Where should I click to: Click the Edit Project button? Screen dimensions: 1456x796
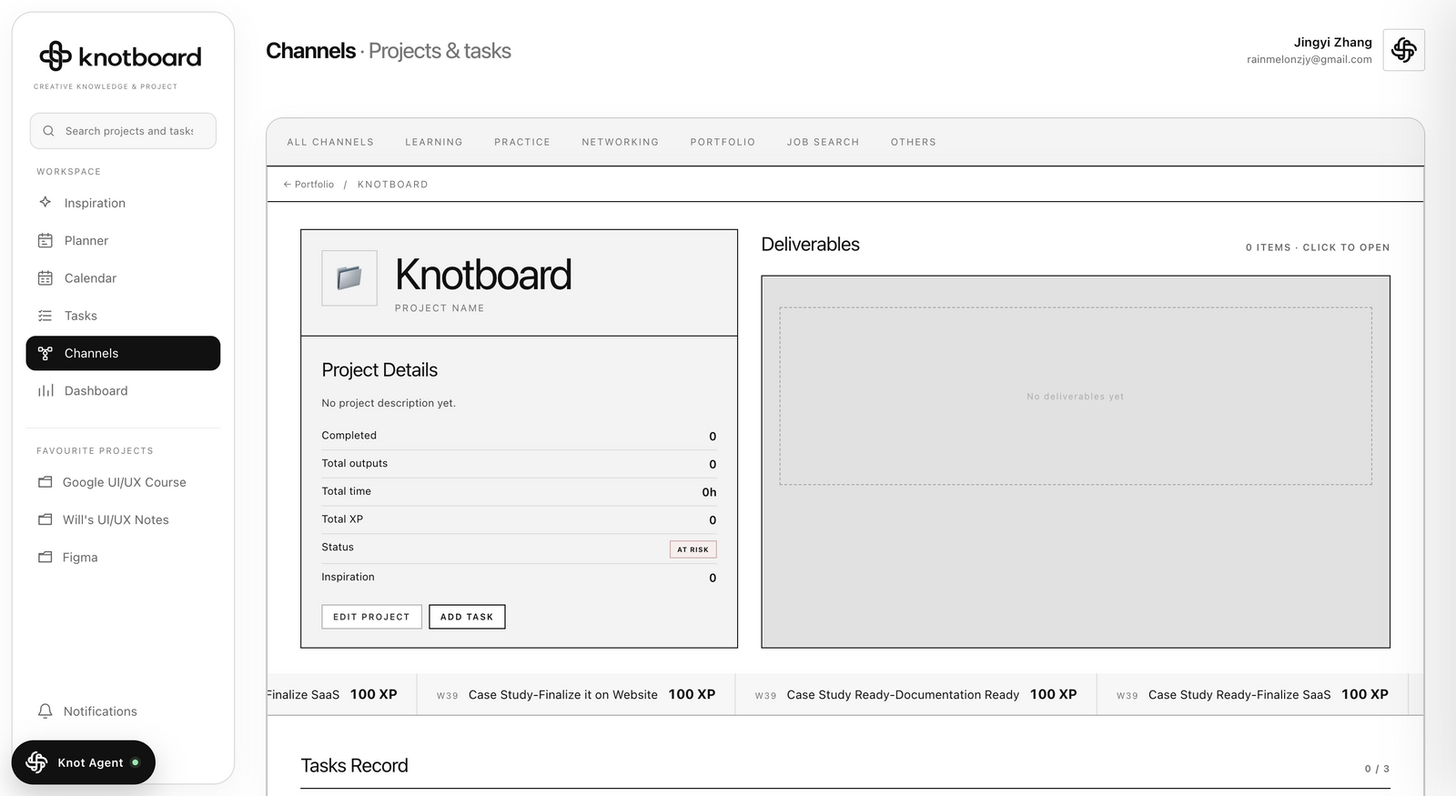[x=371, y=617]
